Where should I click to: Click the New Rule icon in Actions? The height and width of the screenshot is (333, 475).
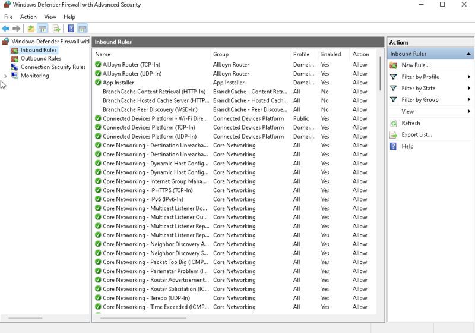tap(394, 65)
